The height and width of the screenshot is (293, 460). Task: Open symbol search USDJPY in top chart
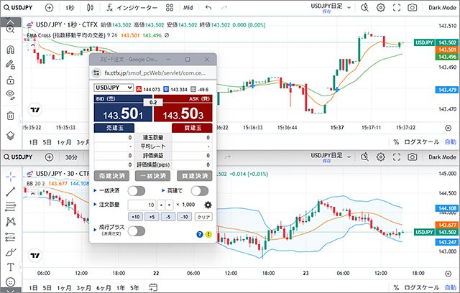pyautogui.click(x=17, y=8)
